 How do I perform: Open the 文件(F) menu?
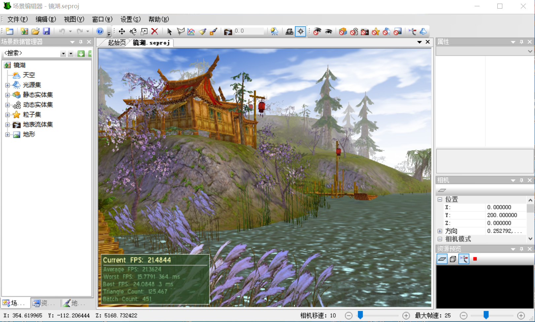click(17, 19)
